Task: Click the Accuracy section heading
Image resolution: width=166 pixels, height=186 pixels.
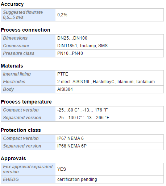Action: (x=12, y=4)
